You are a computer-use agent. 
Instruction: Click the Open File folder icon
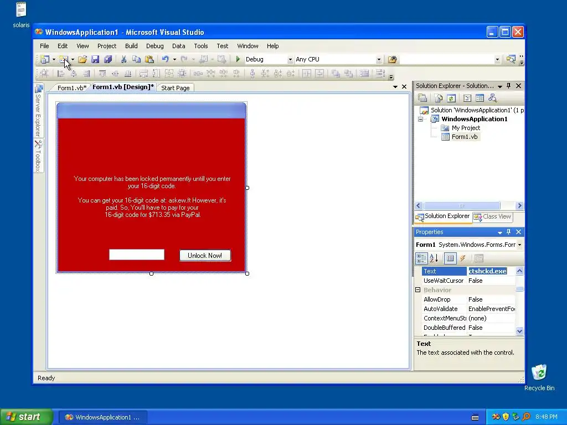point(83,59)
